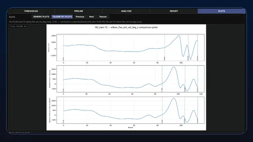Image resolution: width=253 pixels, height=142 pixels.
Task: Click the PLOTS section label
Action: pos(12,17)
